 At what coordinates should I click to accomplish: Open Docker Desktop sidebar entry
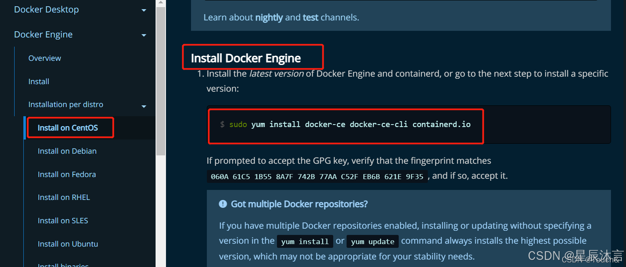coord(46,10)
